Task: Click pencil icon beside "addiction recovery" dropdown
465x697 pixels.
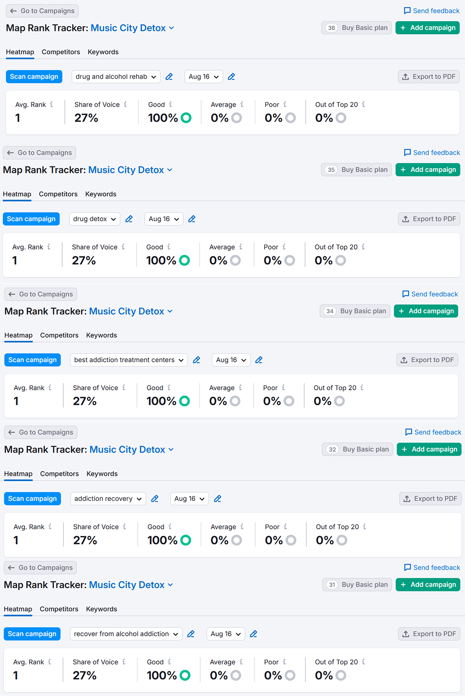Action: 155,499
